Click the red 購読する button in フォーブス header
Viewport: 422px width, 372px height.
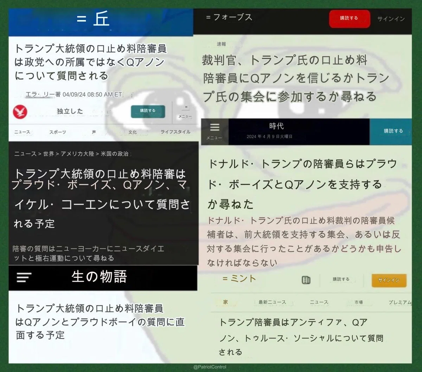[349, 18]
